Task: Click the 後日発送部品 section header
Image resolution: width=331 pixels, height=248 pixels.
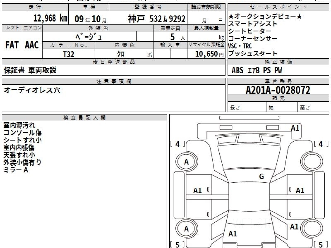Action: [114, 62]
